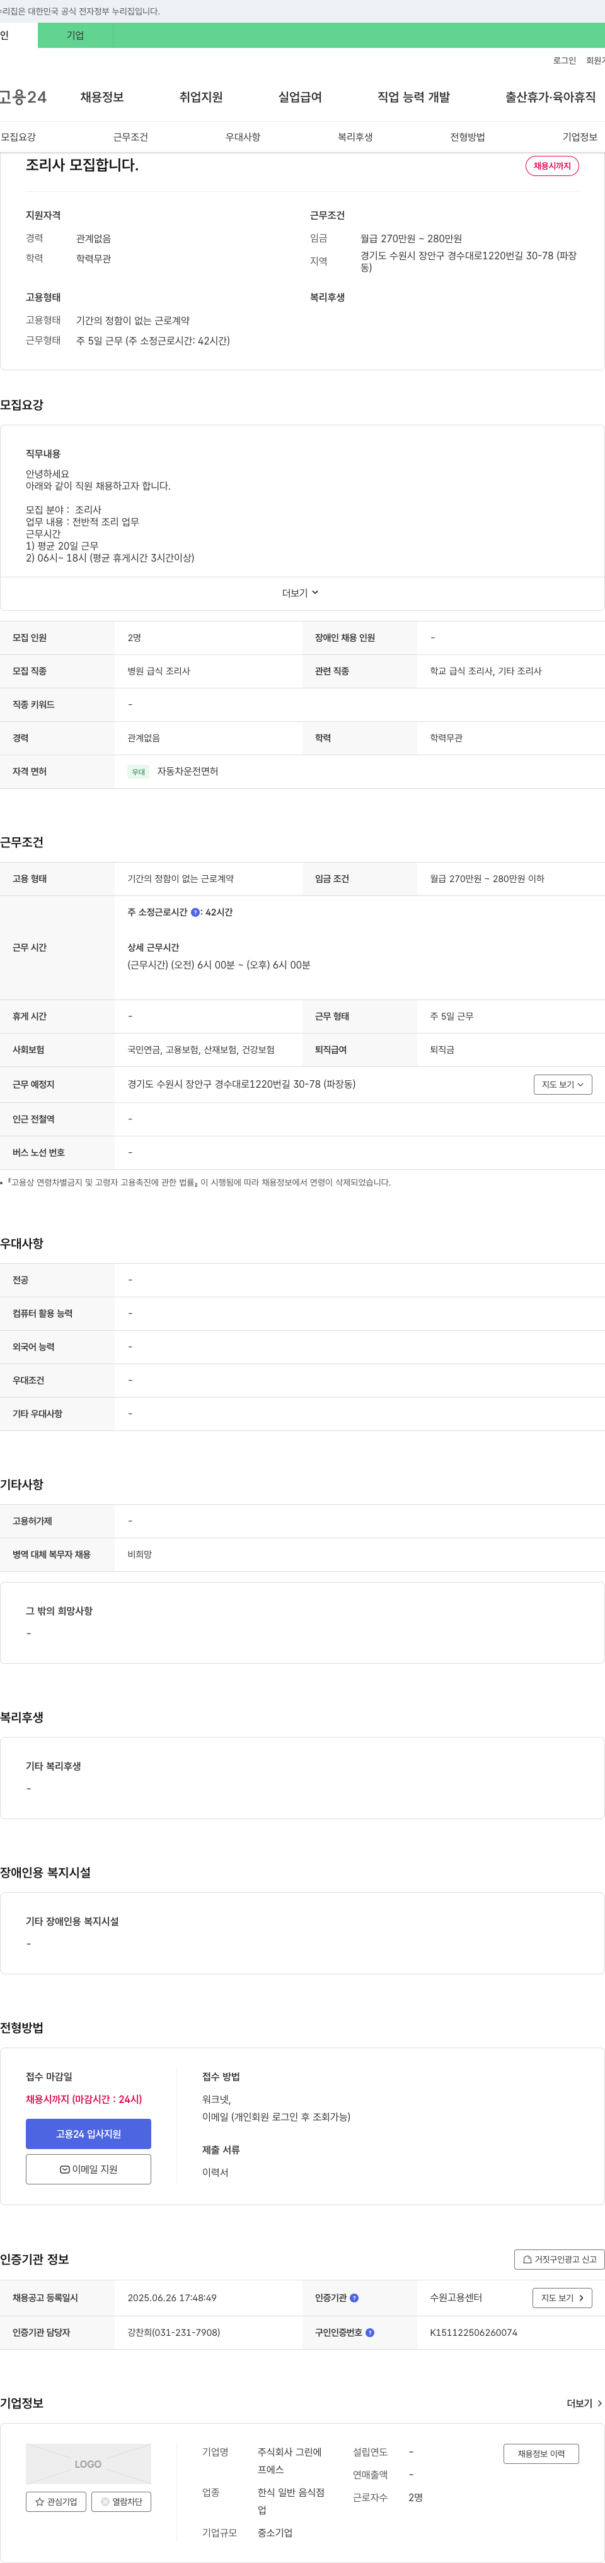Click the title 조리사 모집합니다.
Screen dimensions: 605x2563
pos(81,165)
